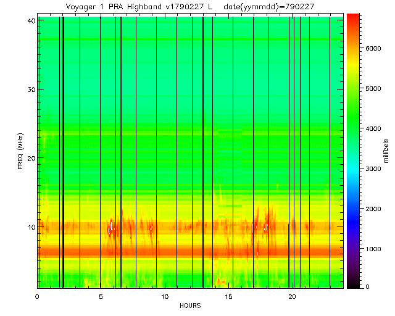Click the thick black data gap near hour 2
395x316 pixels.
(x=63, y=152)
